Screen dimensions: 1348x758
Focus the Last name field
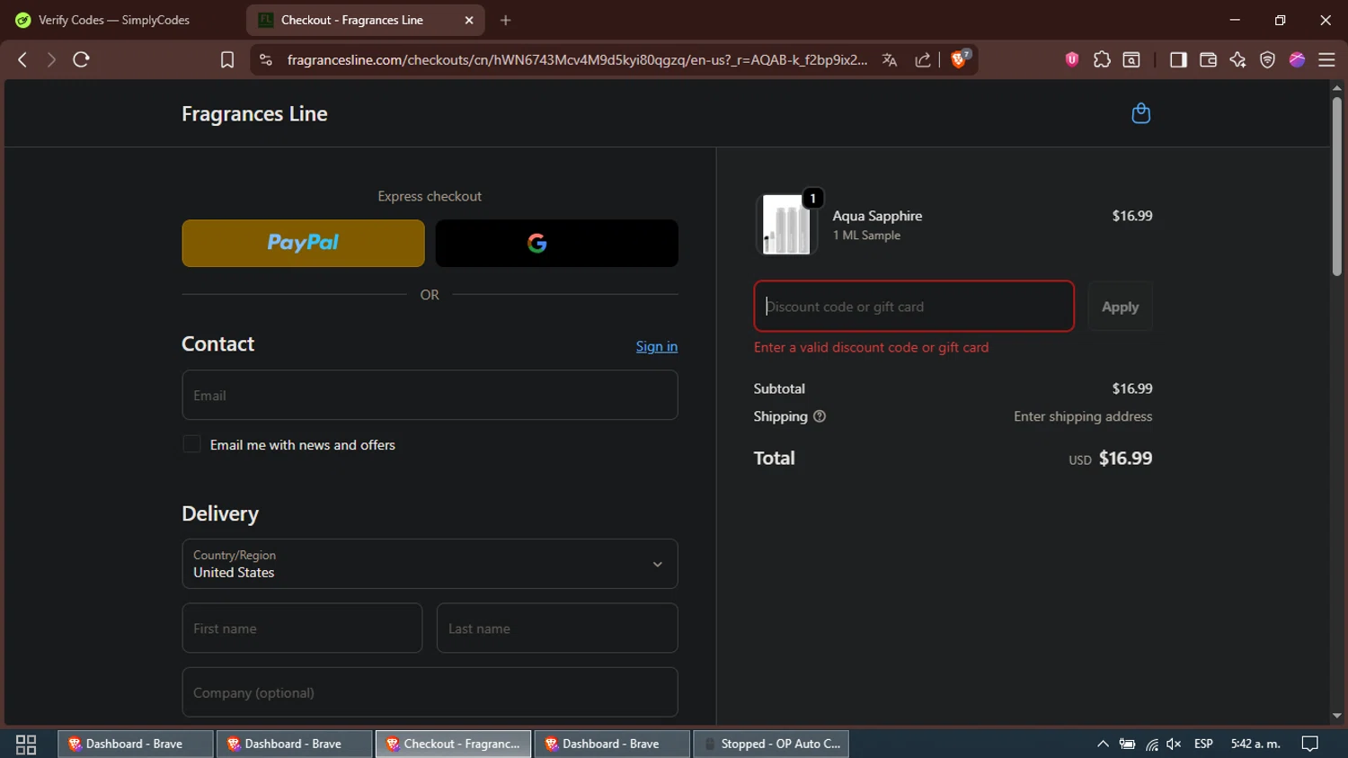tap(557, 629)
